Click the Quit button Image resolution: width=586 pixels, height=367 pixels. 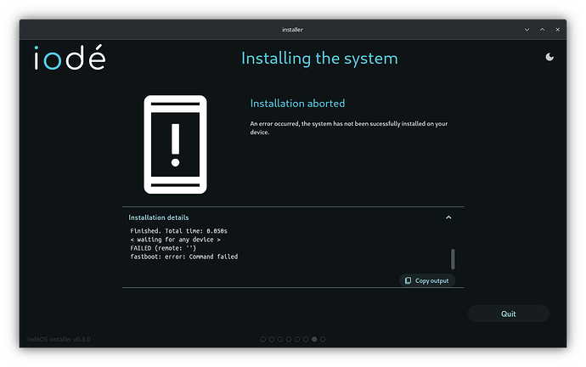(x=508, y=314)
